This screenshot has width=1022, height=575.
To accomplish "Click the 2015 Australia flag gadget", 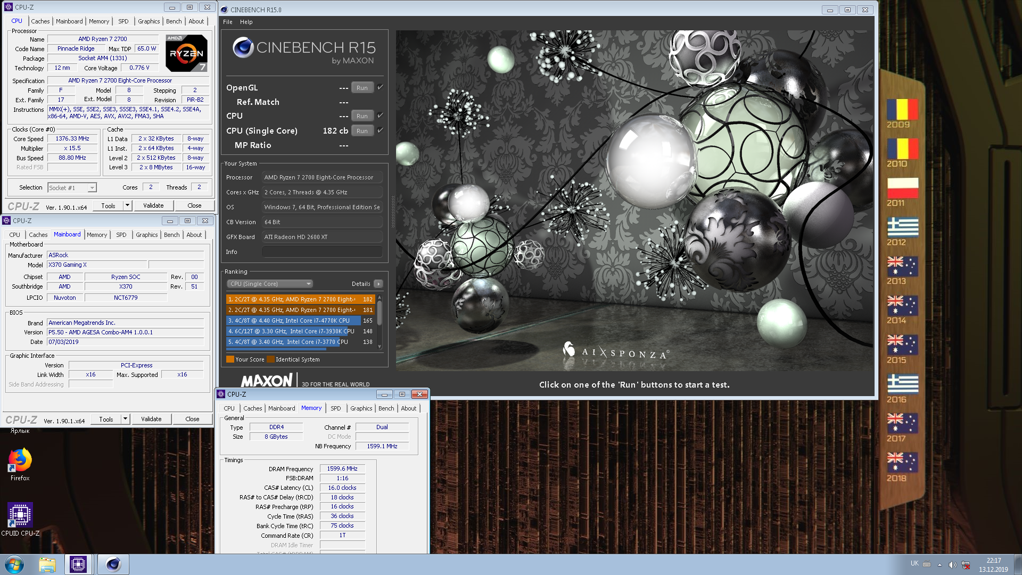I will point(902,345).
